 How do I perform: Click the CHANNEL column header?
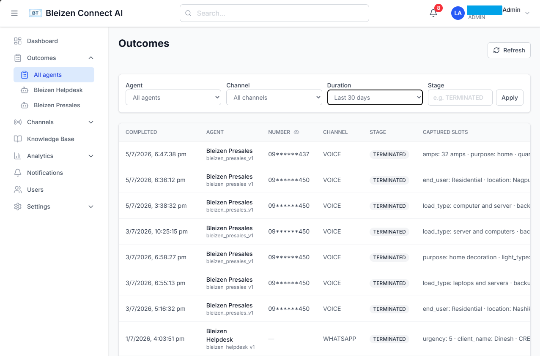pos(335,132)
